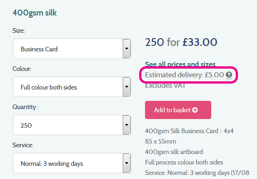Open the Service dropdown arrow

coord(126,163)
